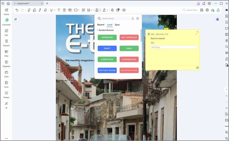Select the Text Box tool
229x141 pixels.
64,10
